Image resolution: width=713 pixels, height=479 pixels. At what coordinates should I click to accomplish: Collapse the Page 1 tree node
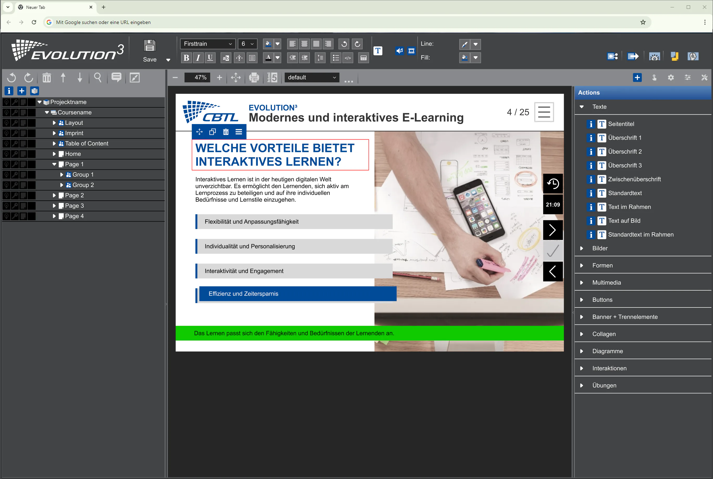point(54,164)
